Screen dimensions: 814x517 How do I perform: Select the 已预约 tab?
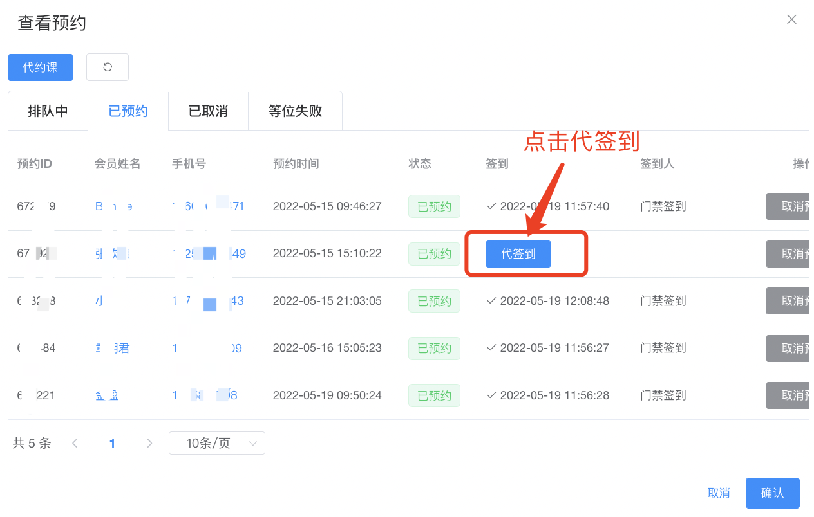click(128, 111)
